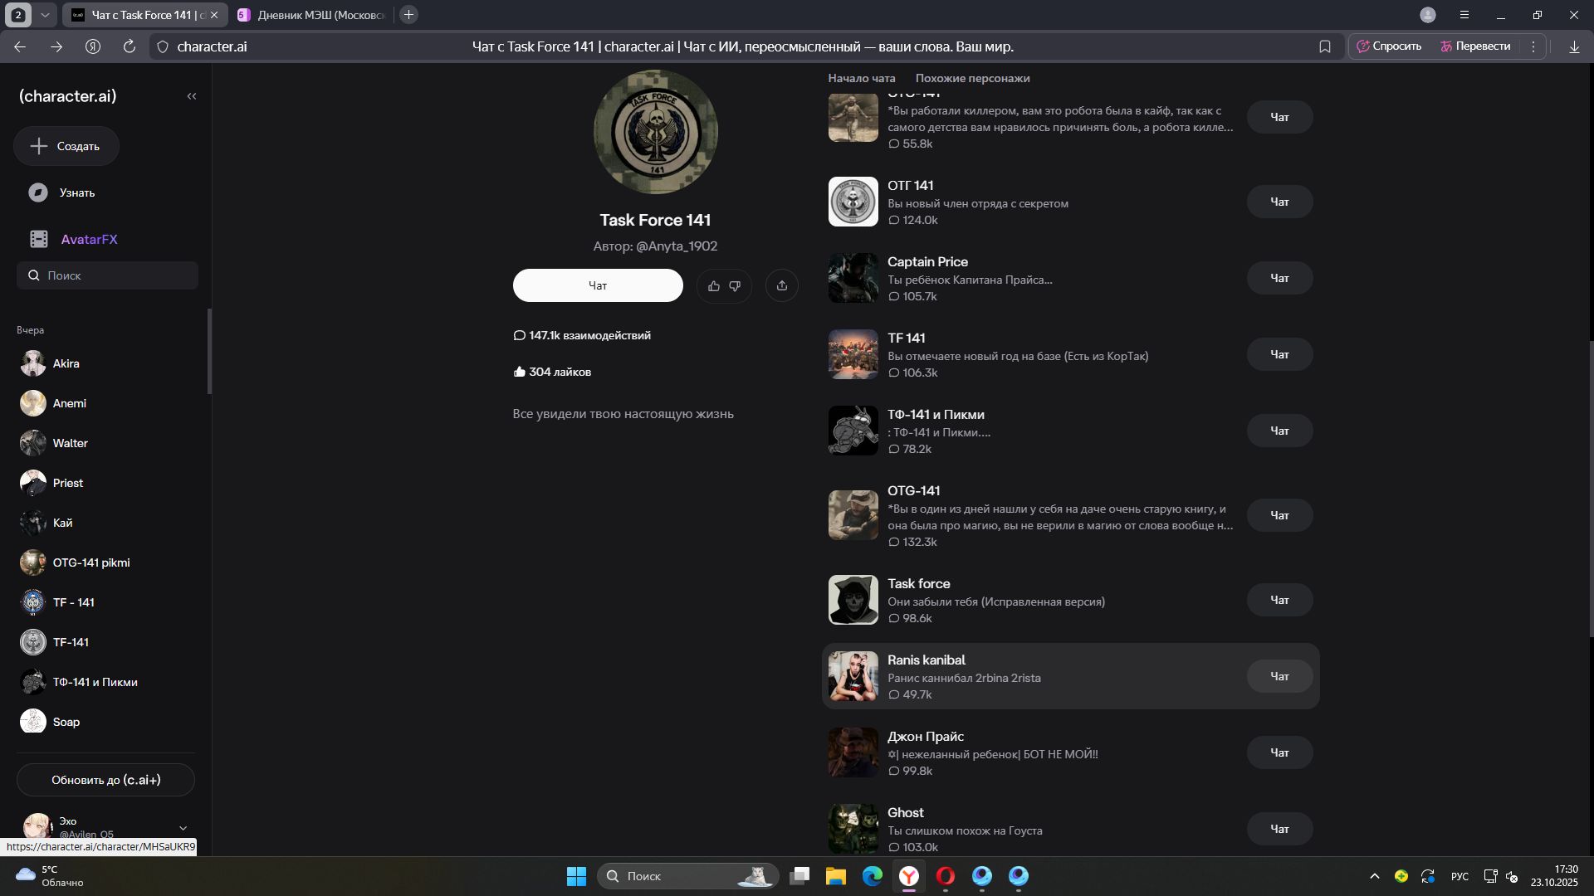The width and height of the screenshot is (1594, 896).
Task: Share the Task Force 141 character
Action: (782, 285)
